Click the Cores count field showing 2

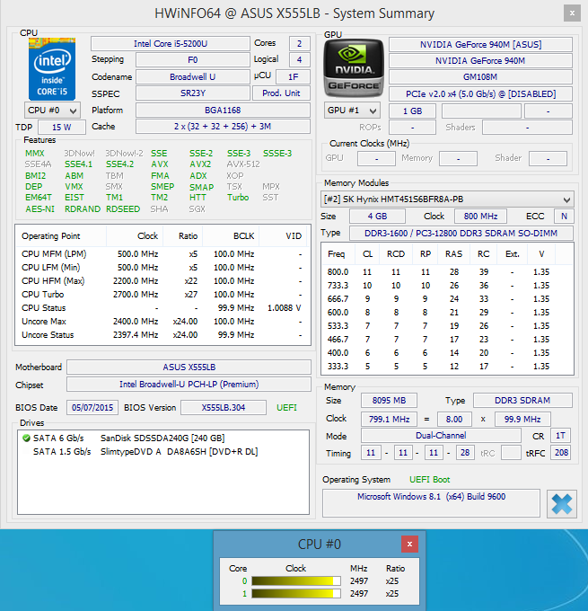click(x=300, y=44)
